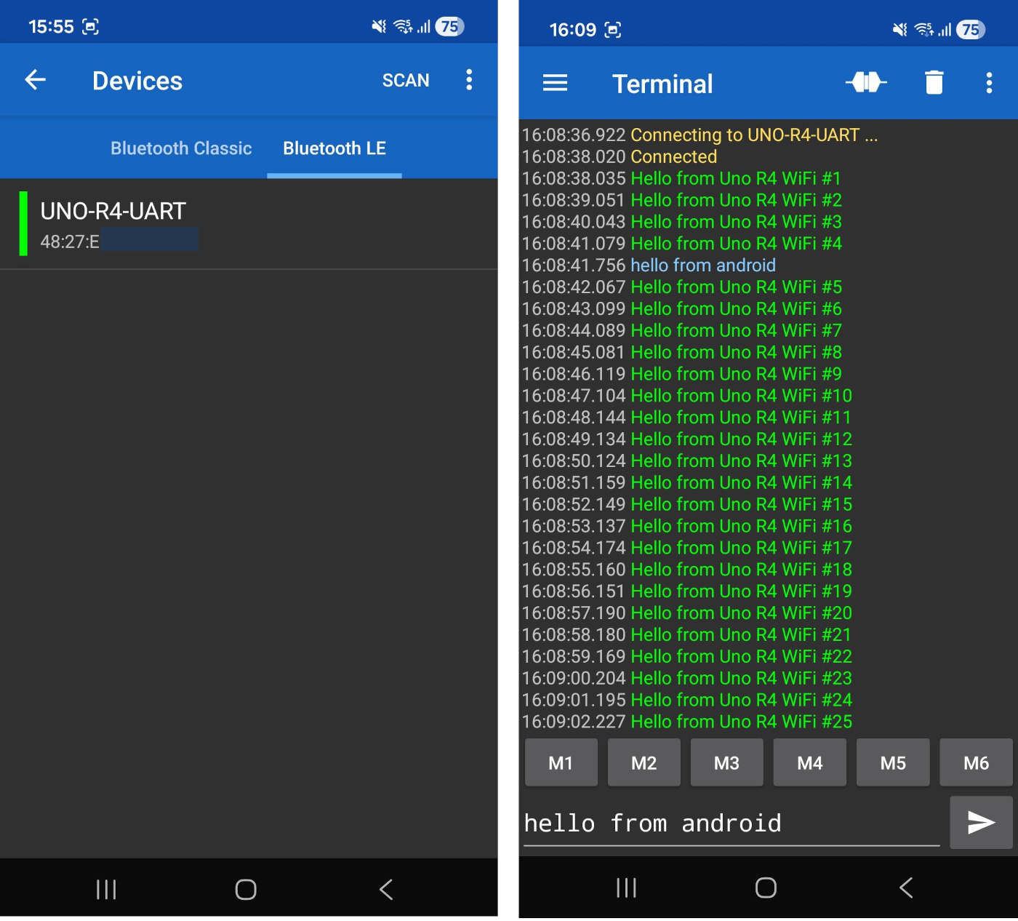The width and height of the screenshot is (1018, 921).
Task: Tap the back arrow in Devices header
Action: [35, 80]
